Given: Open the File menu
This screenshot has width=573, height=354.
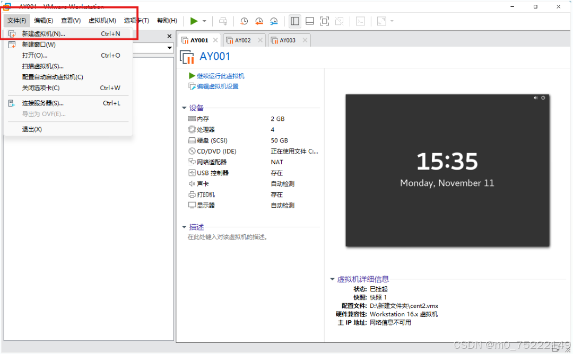Looking at the screenshot, I should point(17,21).
